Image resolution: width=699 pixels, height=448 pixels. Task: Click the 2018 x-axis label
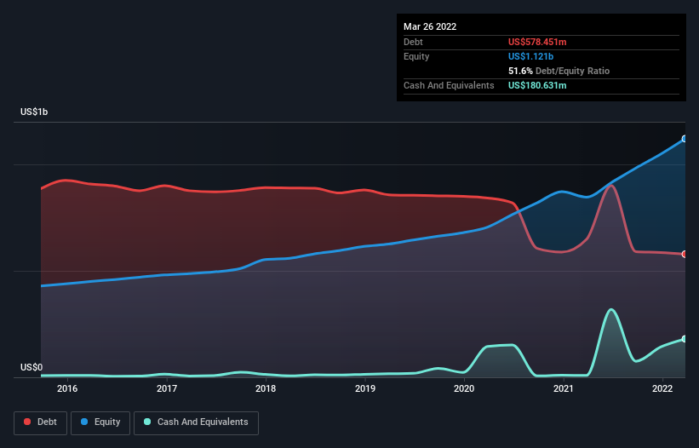266,388
